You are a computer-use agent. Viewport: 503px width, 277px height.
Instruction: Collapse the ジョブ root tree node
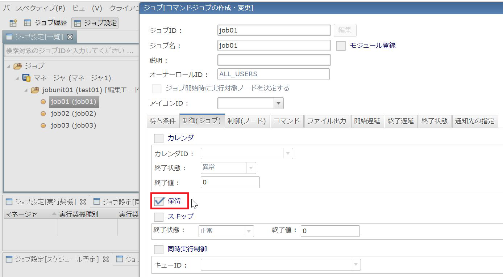pyautogui.click(x=9, y=66)
